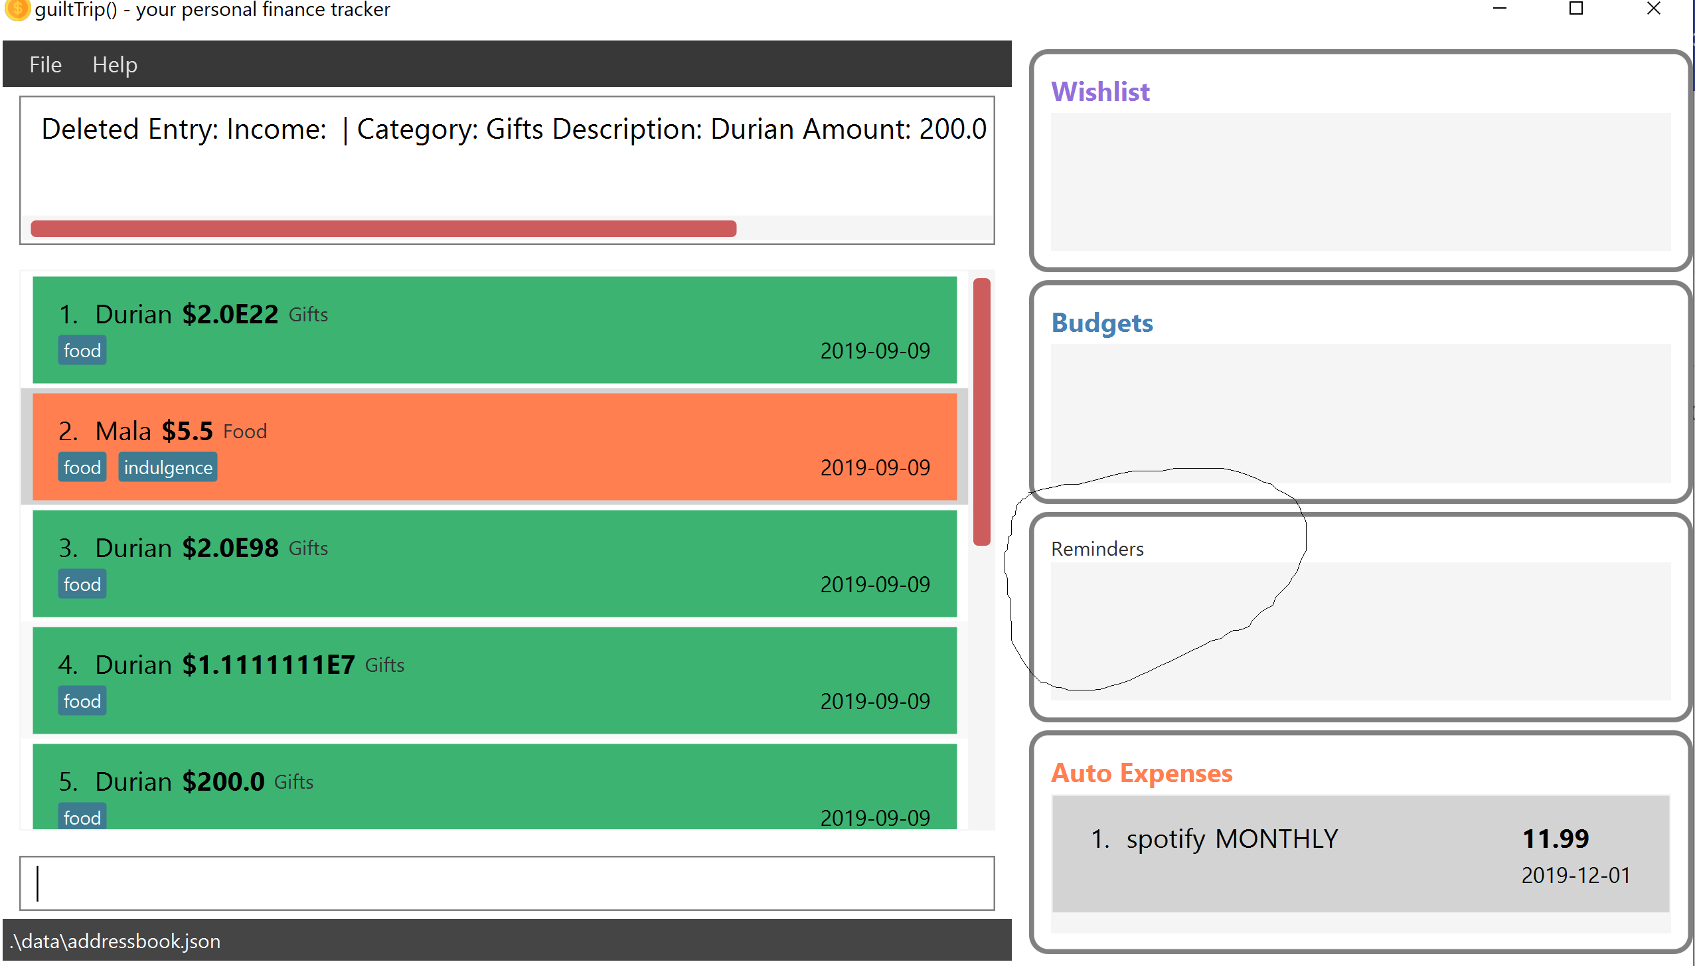This screenshot has width=1695, height=966.
Task: Click the Auto Expenses heading
Action: (x=1142, y=773)
